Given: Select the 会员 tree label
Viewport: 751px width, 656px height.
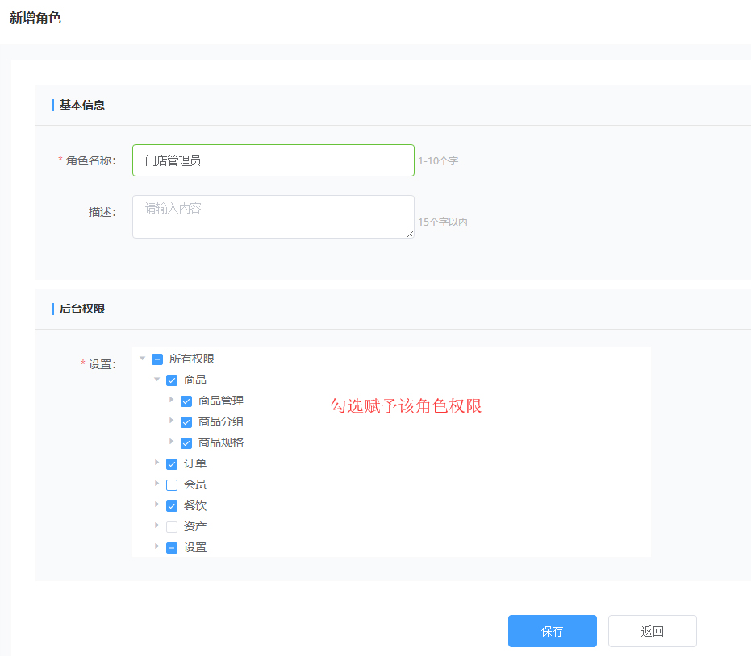Looking at the screenshot, I should [x=195, y=484].
